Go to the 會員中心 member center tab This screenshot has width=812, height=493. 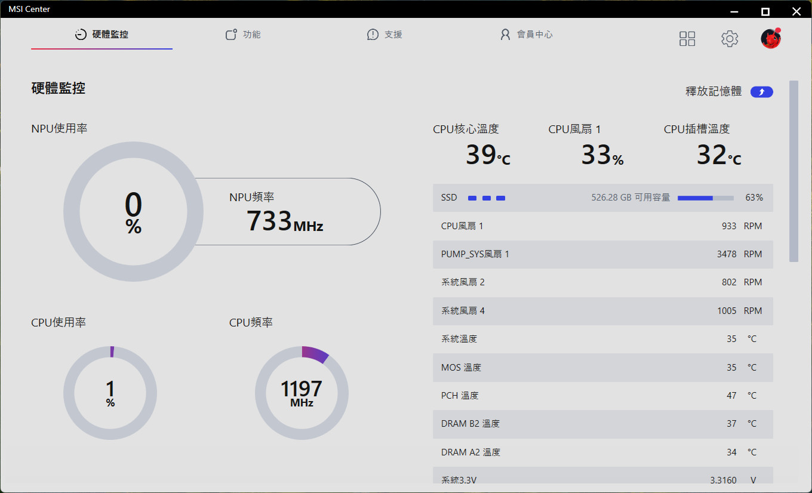(526, 35)
